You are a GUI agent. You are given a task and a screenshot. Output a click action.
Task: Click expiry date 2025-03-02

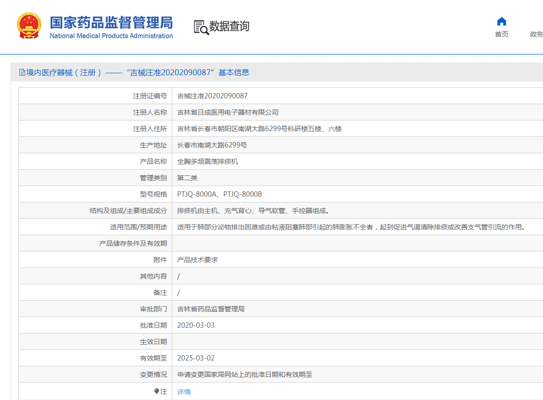coord(195,358)
